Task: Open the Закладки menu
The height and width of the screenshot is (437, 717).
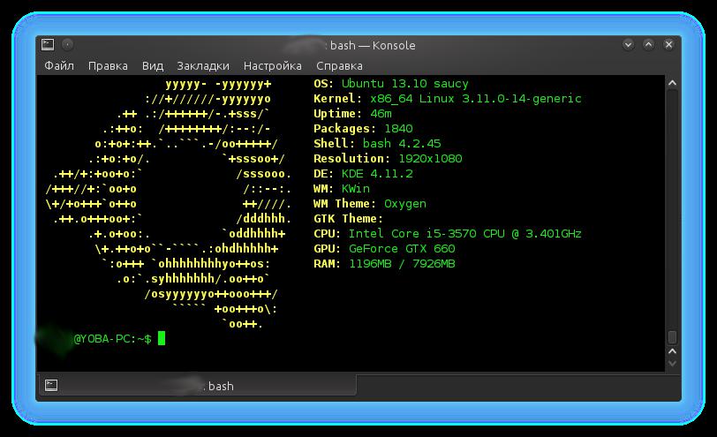Action: point(203,66)
